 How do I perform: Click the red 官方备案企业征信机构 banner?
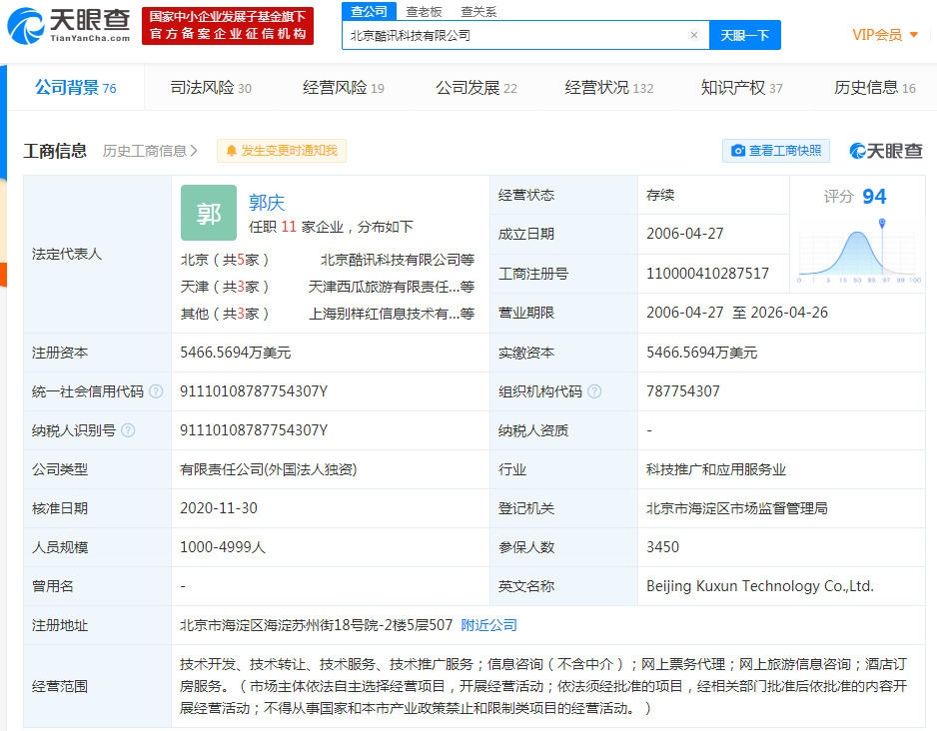228,26
